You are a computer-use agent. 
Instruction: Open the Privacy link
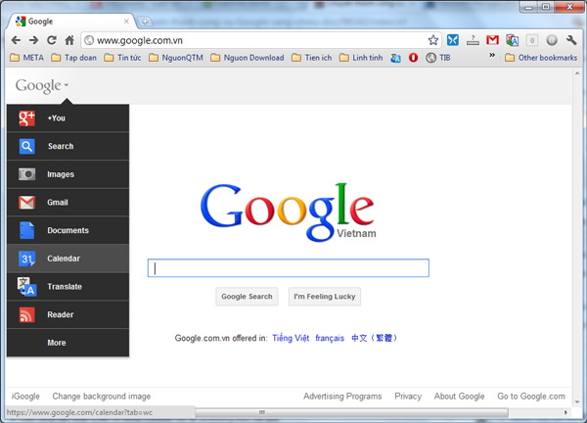(408, 397)
